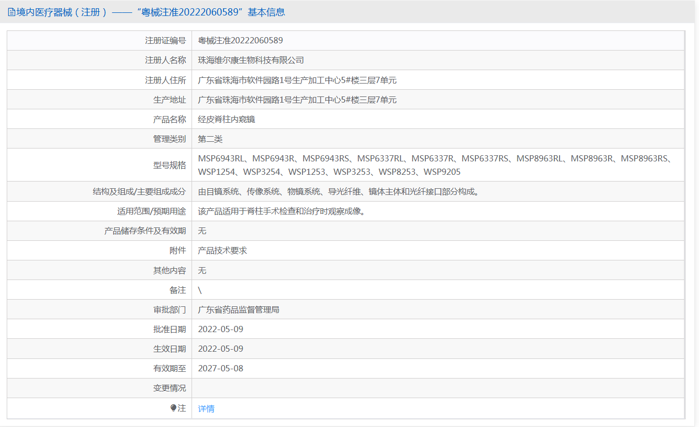
Task: Click the document icon in the page header
Action: click(x=11, y=12)
